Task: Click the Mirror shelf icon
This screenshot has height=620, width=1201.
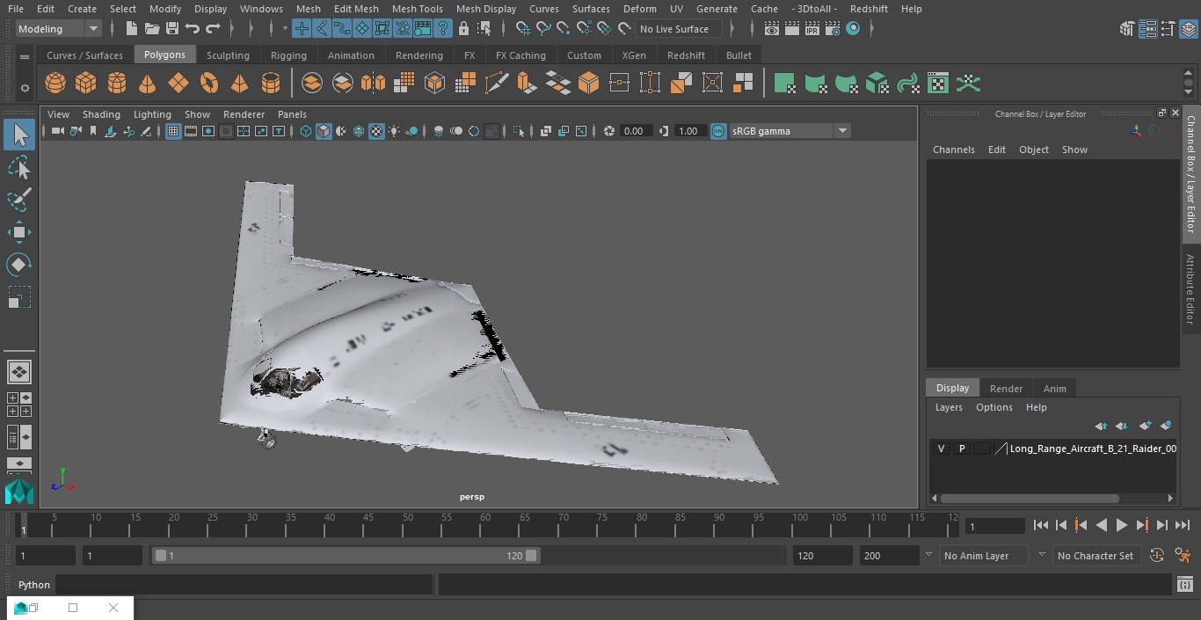Action: coord(373,84)
